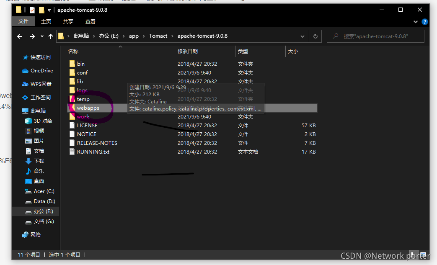Select the work folder
Viewport: 437px width, 265px height.
point(83,117)
